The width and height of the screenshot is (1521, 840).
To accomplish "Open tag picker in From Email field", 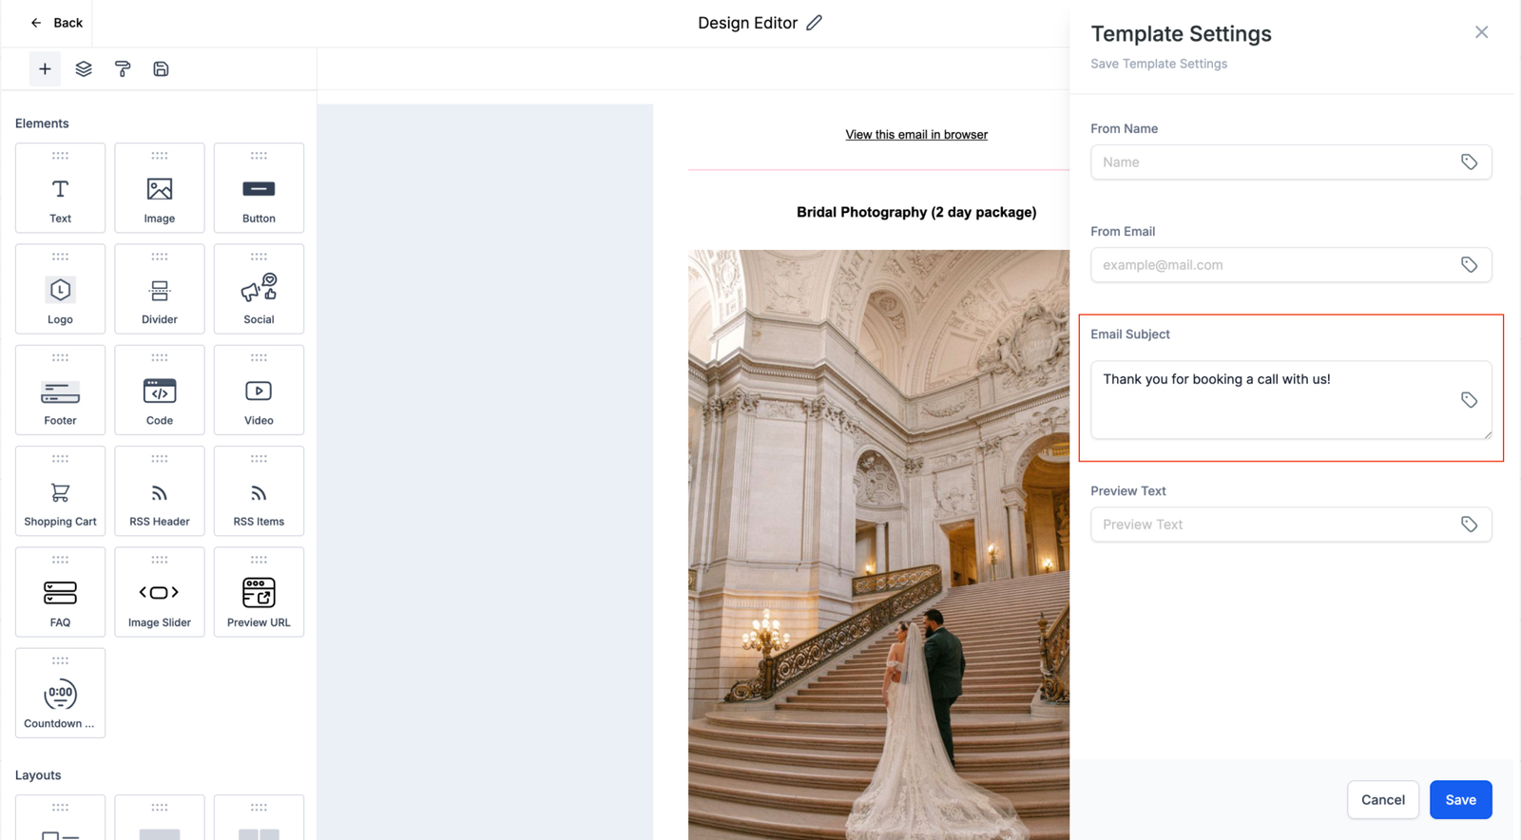I will (1469, 265).
